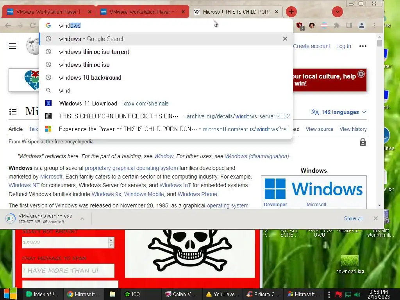
Task: Click the 'Create account' link
Action: [x=311, y=46]
